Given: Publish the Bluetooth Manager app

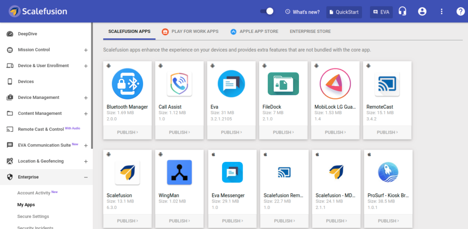Looking at the screenshot, I should click(x=128, y=132).
